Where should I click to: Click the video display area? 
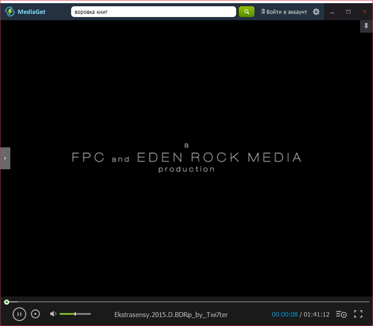(186, 158)
